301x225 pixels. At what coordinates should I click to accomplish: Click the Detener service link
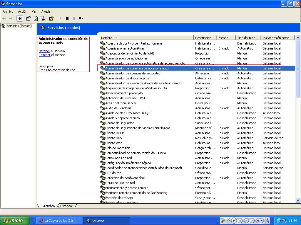(44, 51)
